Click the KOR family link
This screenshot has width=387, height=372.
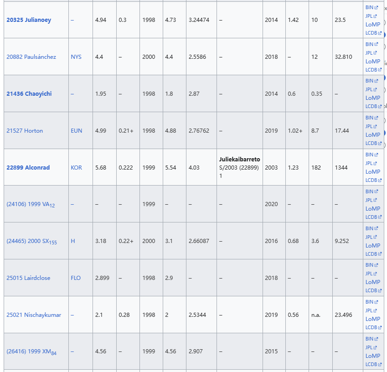(x=76, y=168)
